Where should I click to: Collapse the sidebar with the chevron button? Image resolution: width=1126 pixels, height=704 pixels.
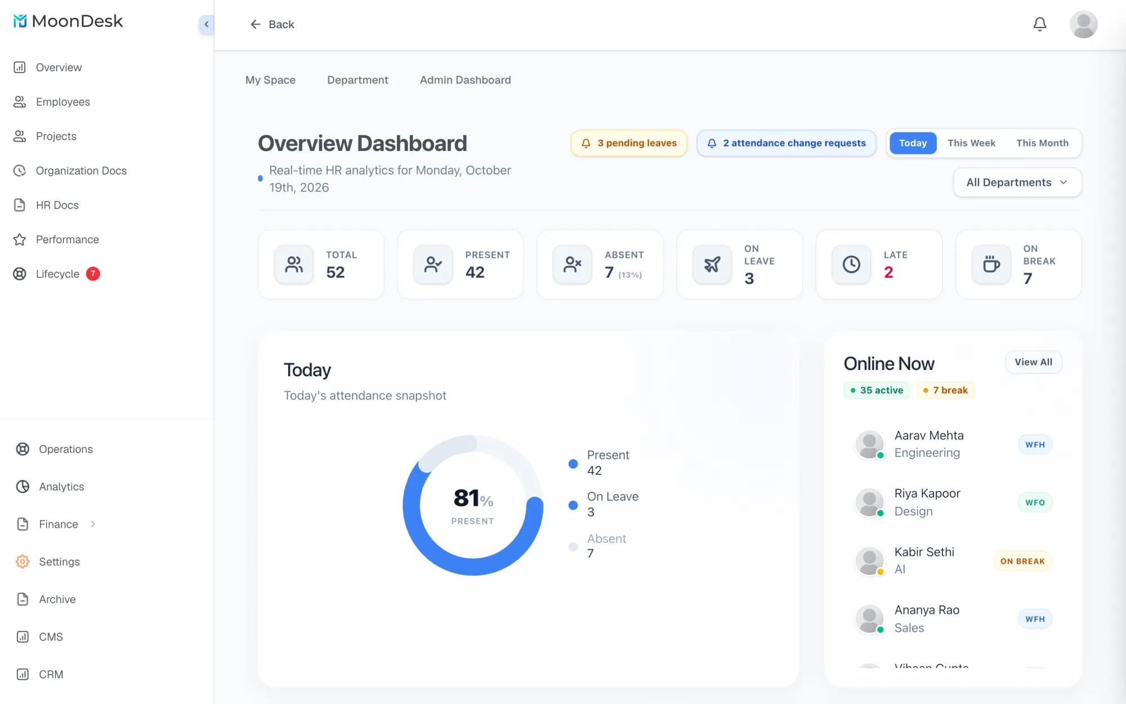(206, 24)
